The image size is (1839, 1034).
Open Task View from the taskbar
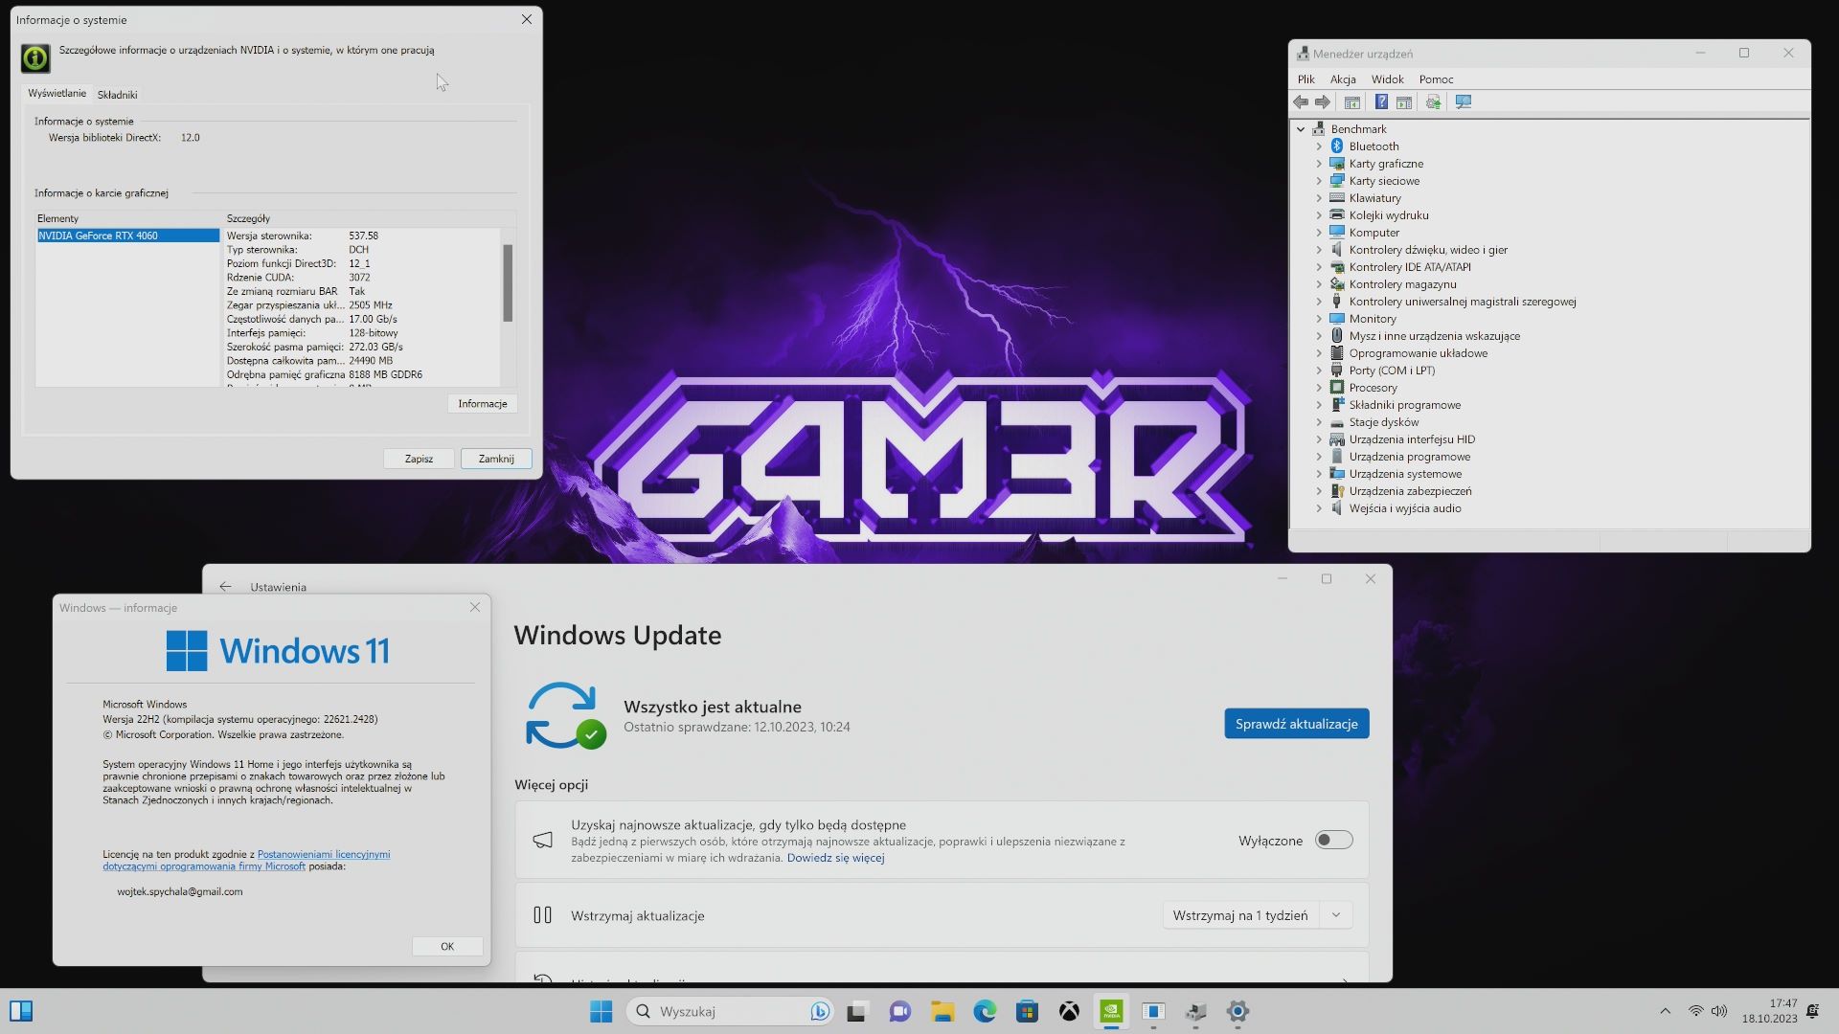[x=856, y=1011]
